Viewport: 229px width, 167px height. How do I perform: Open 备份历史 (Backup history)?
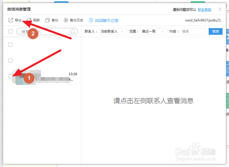[74, 20]
